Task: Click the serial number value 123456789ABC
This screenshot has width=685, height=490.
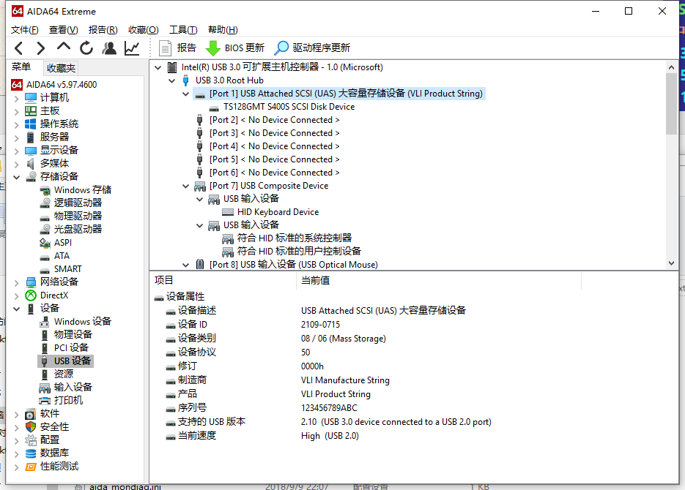Action: (329, 408)
